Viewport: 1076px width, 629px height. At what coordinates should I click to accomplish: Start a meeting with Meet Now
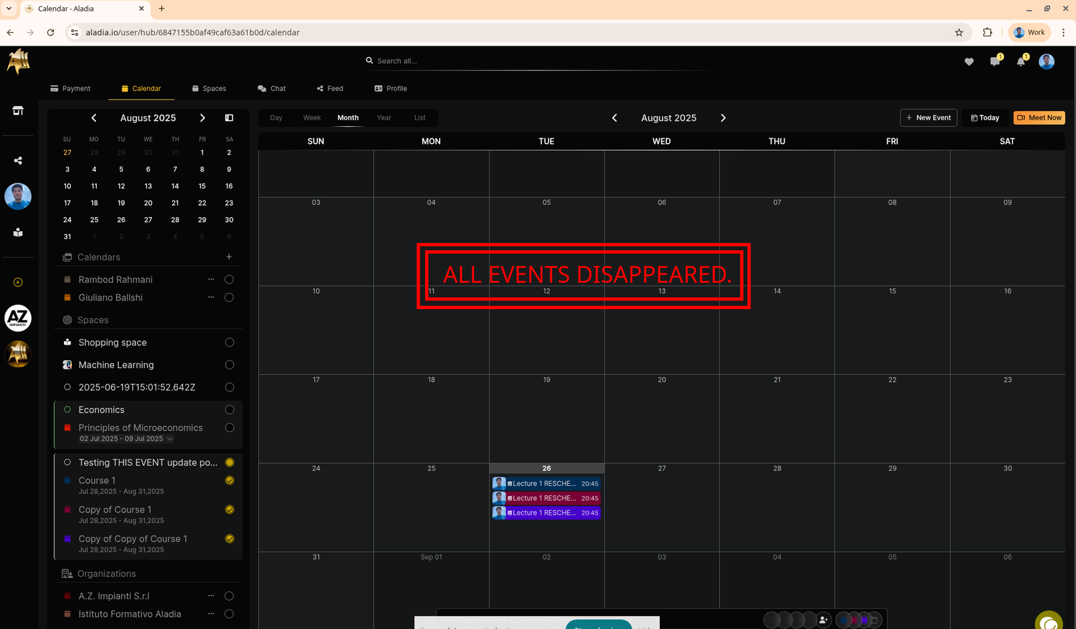[x=1040, y=118]
